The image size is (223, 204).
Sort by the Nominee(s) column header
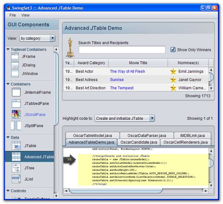click(x=188, y=63)
